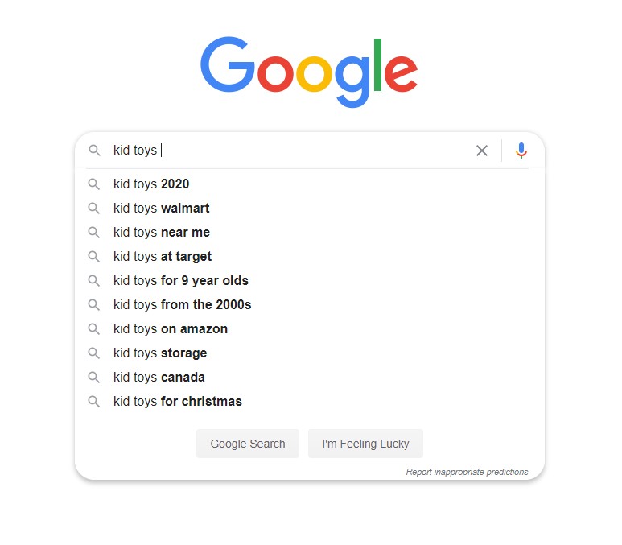Click into the "kid toys" search text field
The width and height of the screenshot is (622, 545).
[290, 151]
